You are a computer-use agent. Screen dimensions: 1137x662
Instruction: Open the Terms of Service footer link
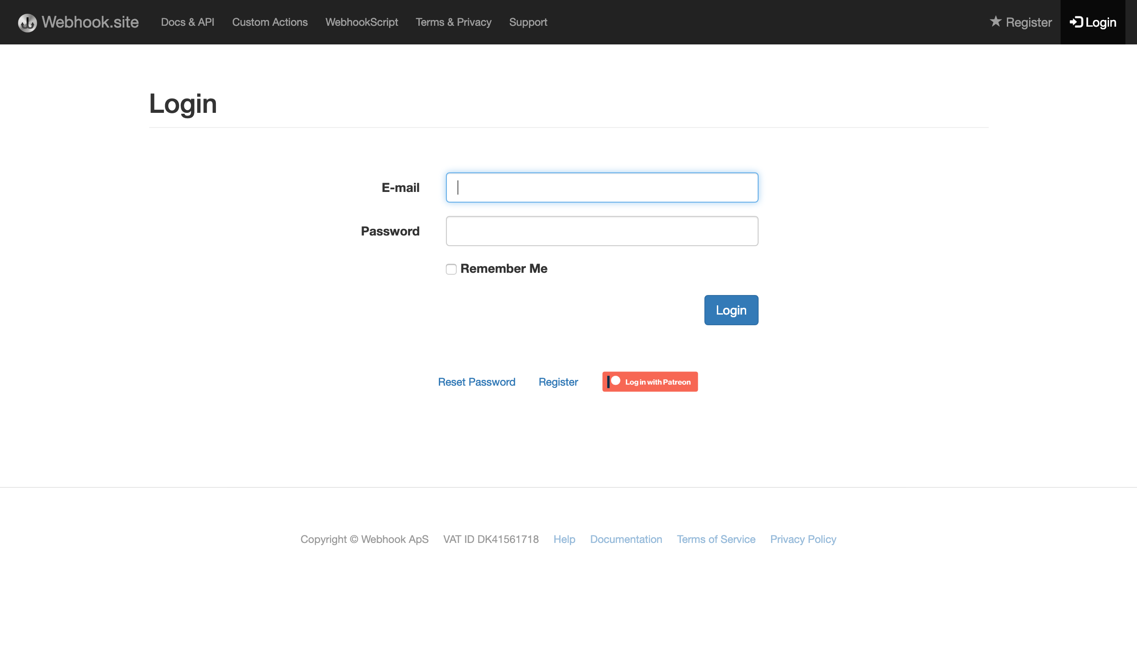pyautogui.click(x=716, y=539)
